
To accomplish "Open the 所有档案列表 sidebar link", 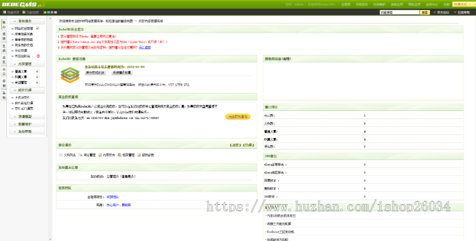I will click(x=24, y=34).
